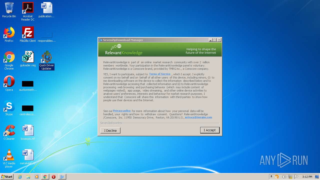Open the volume speaker tray icon
Image resolution: width=320 pixels, height=180 pixels.
[284, 177]
